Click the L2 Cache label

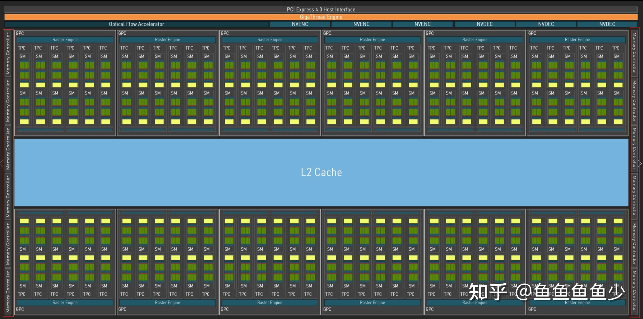[x=321, y=172]
